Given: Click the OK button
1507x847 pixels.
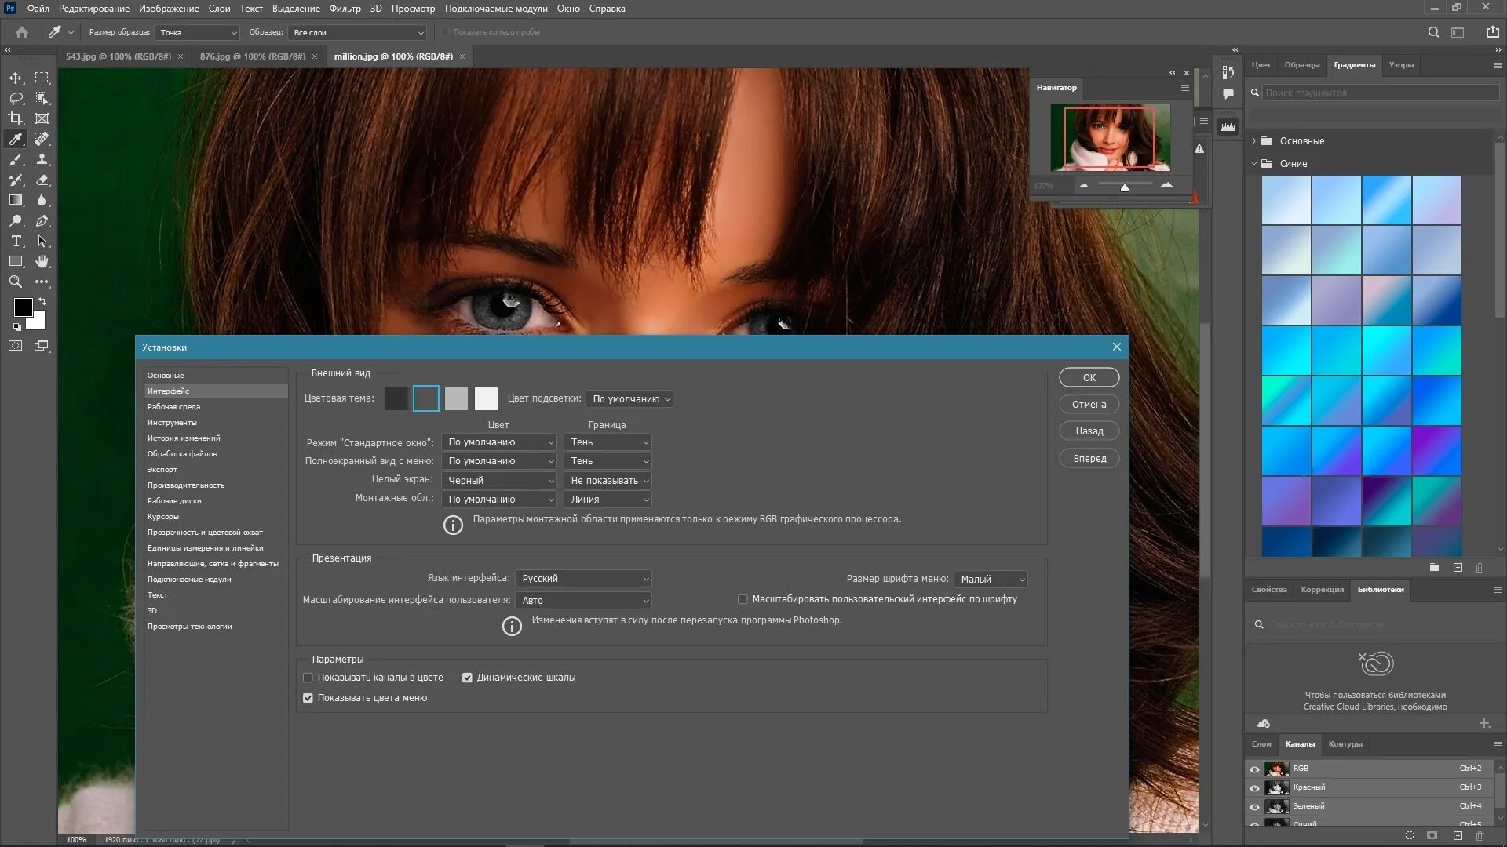Looking at the screenshot, I should click(1089, 376).
